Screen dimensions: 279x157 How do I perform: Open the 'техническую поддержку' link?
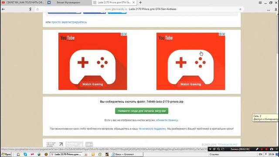pos(152,129)
